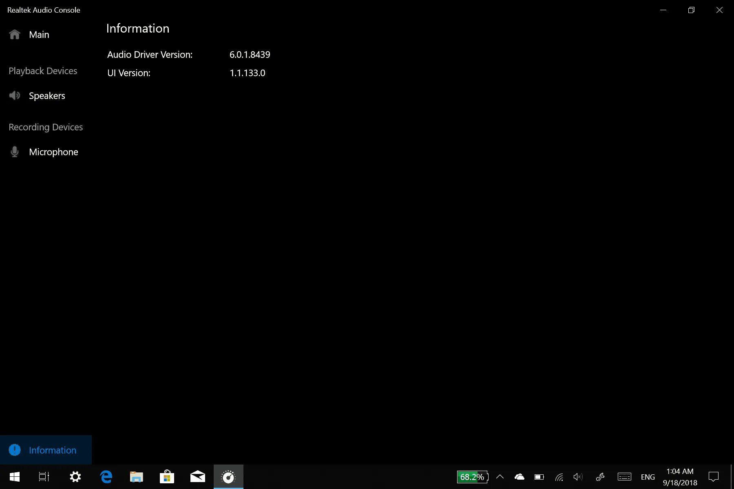
Task: Open Action Center notification icon
Action: 714,477
